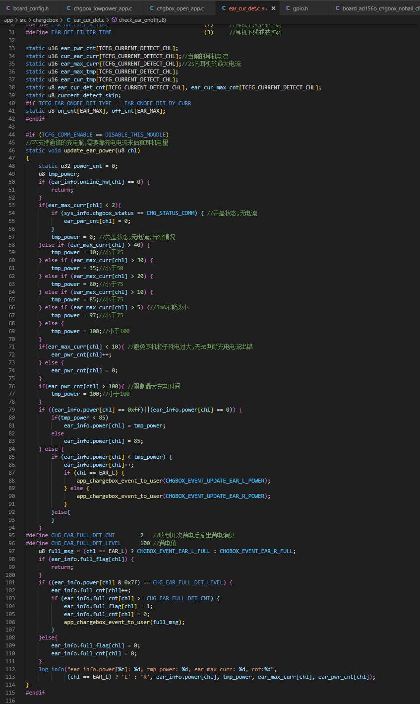Viewport: 420px width, 704px height.
Task: Click the "static u32 power_cnt = 0;" line
Action: coord(78,166)
